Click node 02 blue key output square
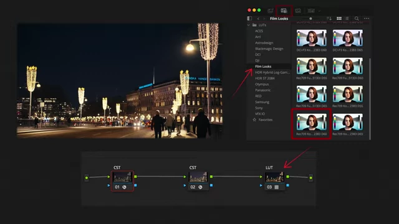This screenshot has height=224, width=399. click(x=211, y=185)
